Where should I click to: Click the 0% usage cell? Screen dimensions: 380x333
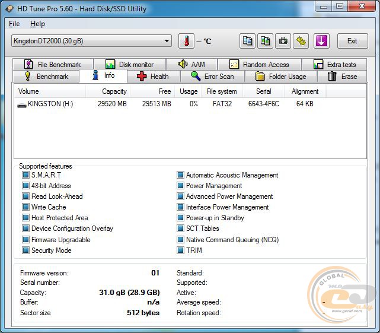tap(194, 104)
